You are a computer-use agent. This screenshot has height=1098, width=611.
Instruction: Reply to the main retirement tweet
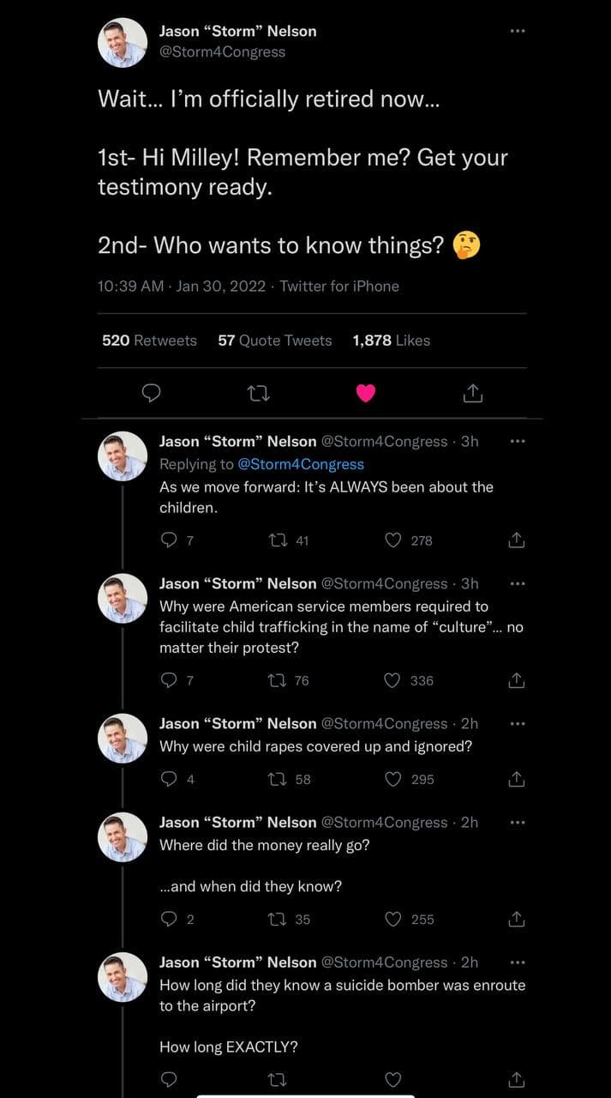click(151, 393)
